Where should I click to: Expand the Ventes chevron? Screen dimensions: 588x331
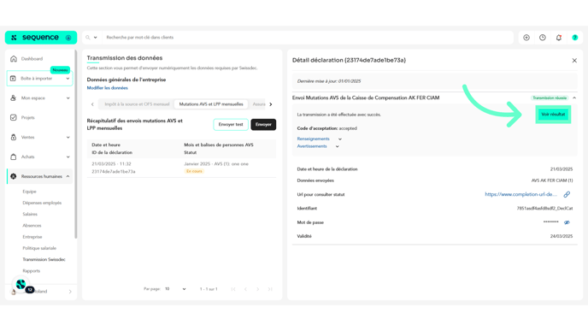[x=68, y=138]
